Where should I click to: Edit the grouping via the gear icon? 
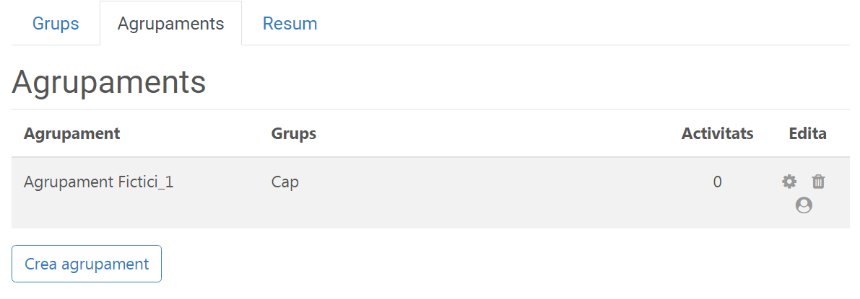789,182
